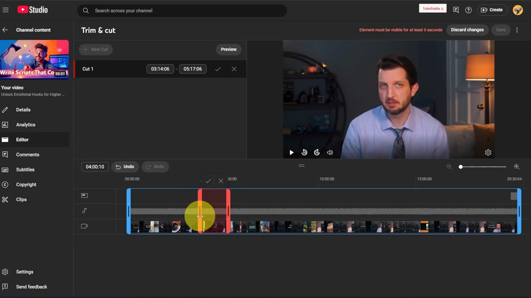Open the TubeBuddy extension button
The height and width of the screenshot is (298, 531).
[x=433, y=9]
